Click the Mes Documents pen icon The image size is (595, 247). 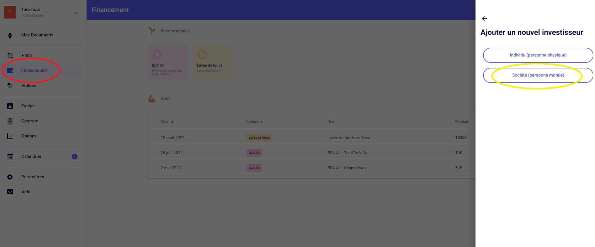point(10,35)
